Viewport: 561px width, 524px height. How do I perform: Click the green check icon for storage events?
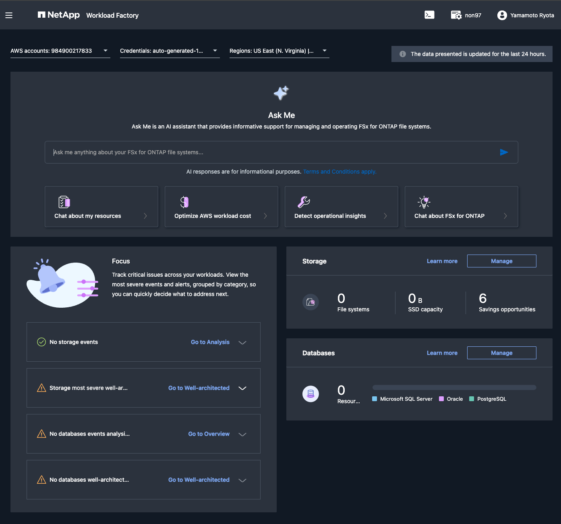(41, 342)
